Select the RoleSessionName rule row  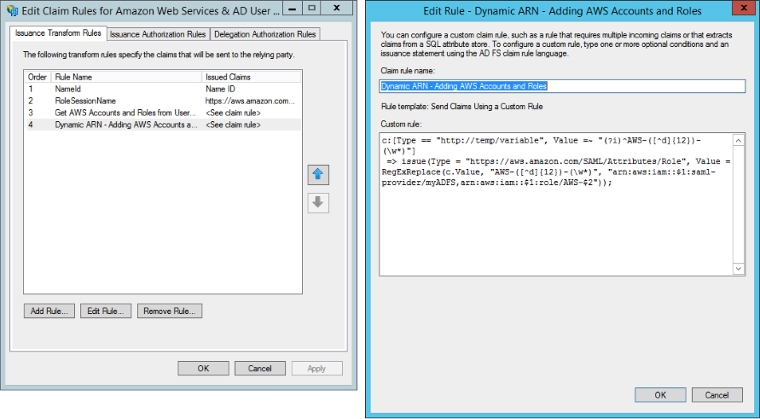[x=163, y=101]
